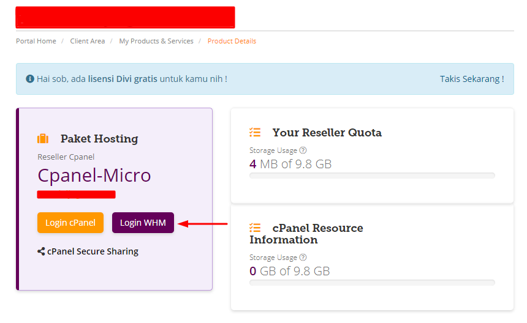The image size is (527, 323).
Task: Select the Product Details breadcrumb
Action: 232,41
